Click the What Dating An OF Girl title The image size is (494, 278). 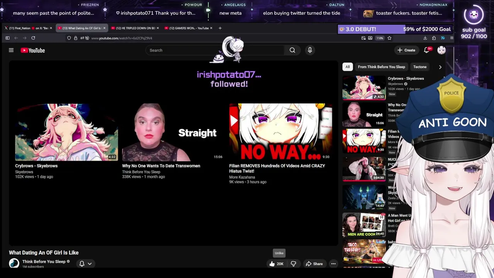tap(44, 253)
